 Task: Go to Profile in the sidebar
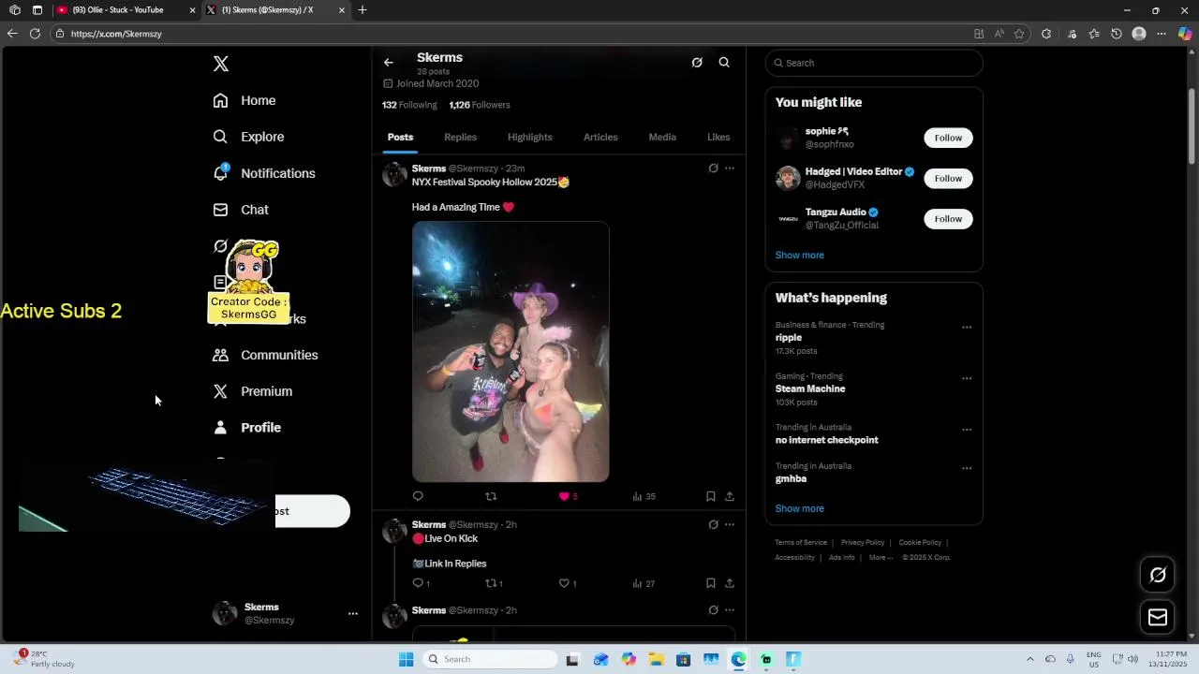click(247, 428)
